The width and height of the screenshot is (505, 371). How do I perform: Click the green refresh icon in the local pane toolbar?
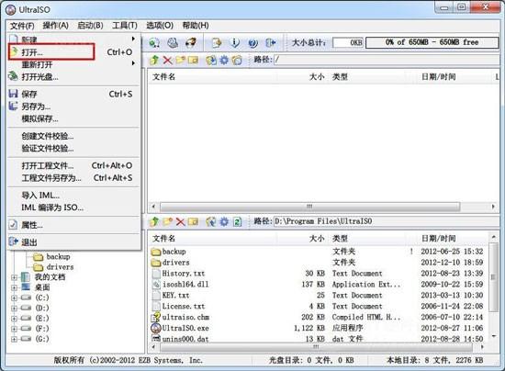[238, 222]
